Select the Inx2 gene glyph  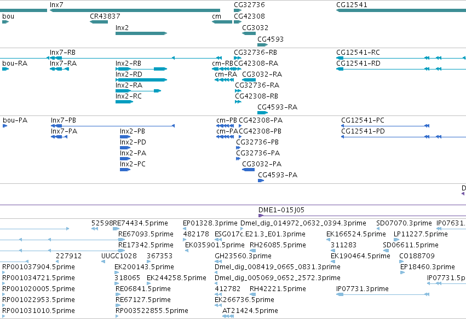click(x=141, y=33)
